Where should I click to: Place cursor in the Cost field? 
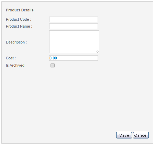(x=74, y=58)
